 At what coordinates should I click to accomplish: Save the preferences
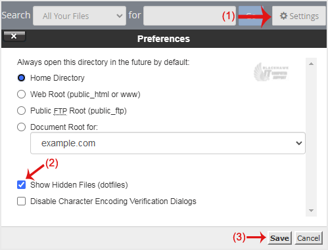tap(279, 238)
